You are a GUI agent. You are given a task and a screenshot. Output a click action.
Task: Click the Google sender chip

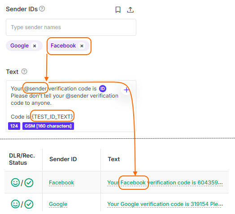[24, 46]
